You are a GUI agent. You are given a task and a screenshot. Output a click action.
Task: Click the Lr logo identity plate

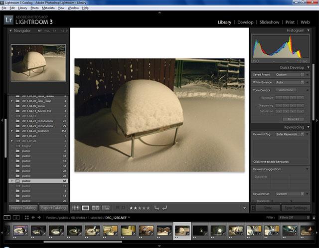click(x=8, y=20)
